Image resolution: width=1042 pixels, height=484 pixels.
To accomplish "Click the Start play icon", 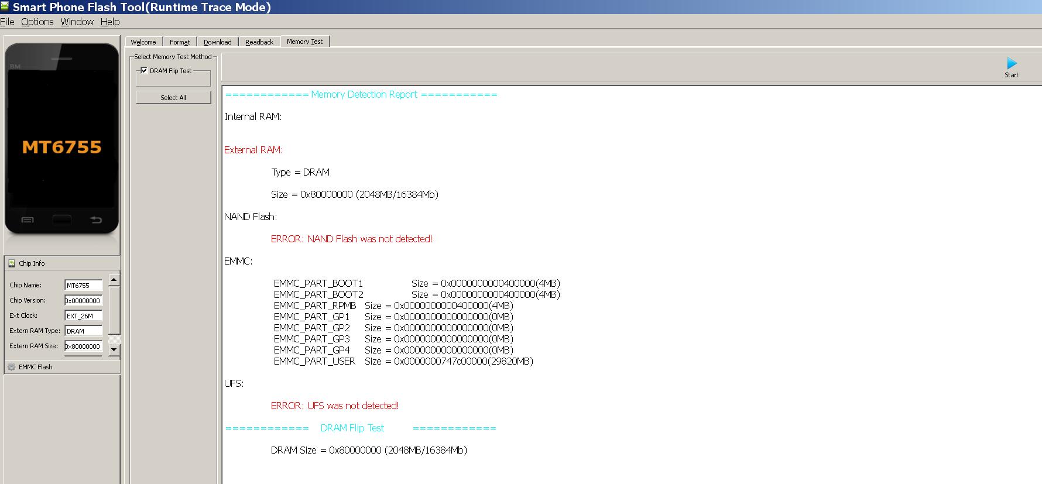I will 1012,63.
